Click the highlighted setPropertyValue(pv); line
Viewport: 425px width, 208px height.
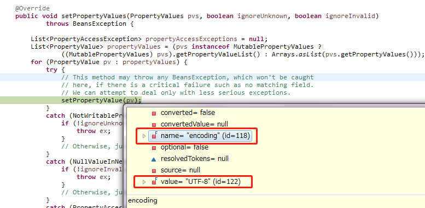click(x=101, y=100)
